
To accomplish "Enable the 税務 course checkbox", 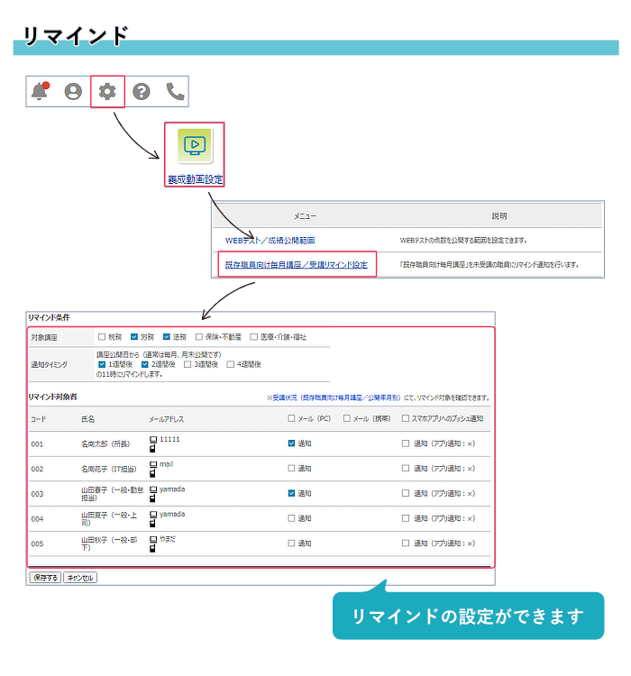I will (102, 337).
